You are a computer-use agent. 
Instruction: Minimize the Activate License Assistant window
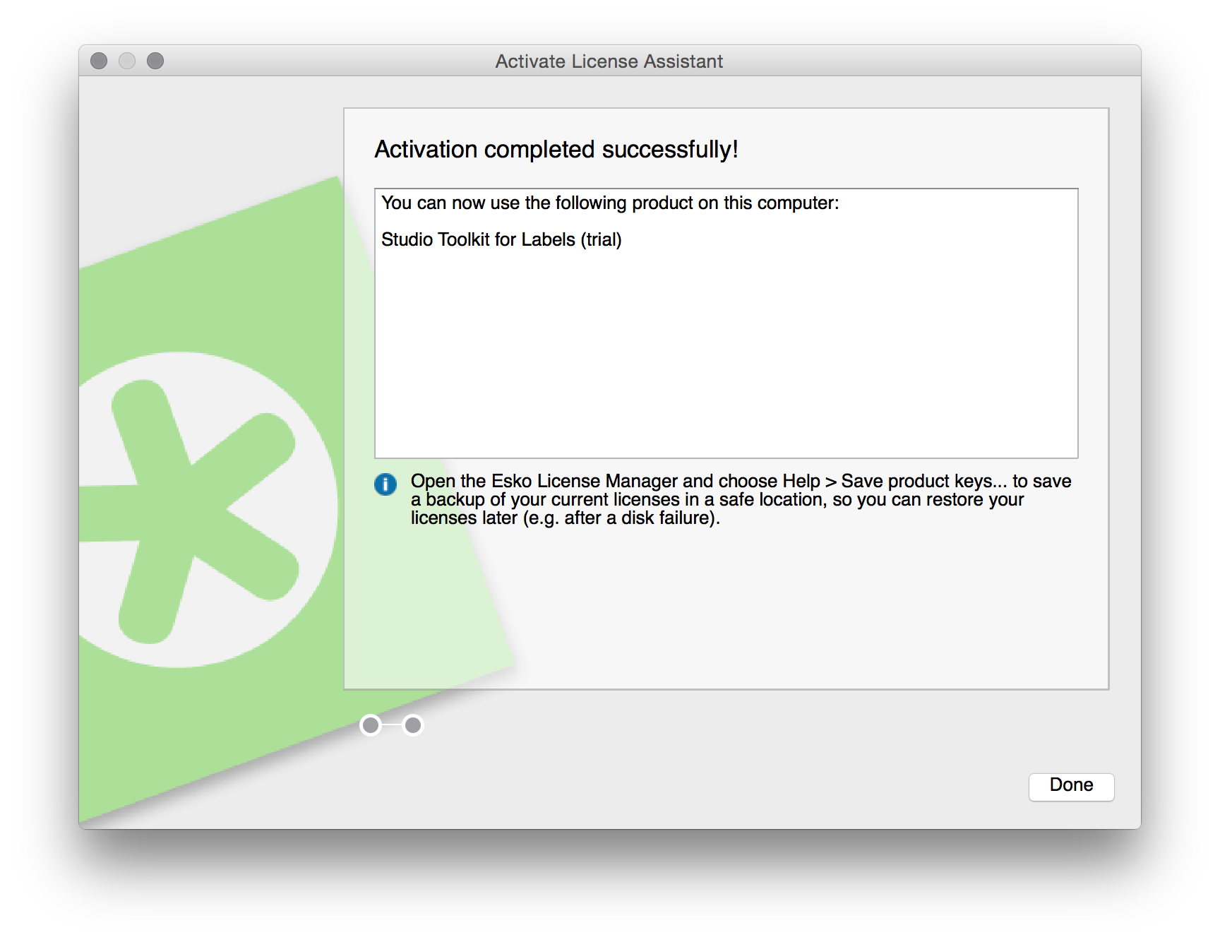(x=127, y=61)
